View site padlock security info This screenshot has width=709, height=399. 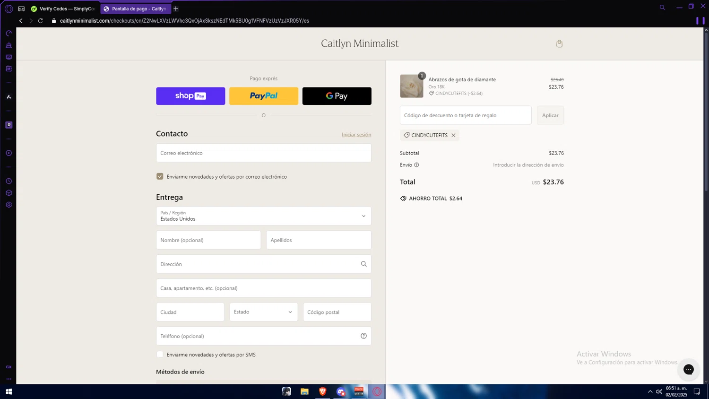pos(54,21)
